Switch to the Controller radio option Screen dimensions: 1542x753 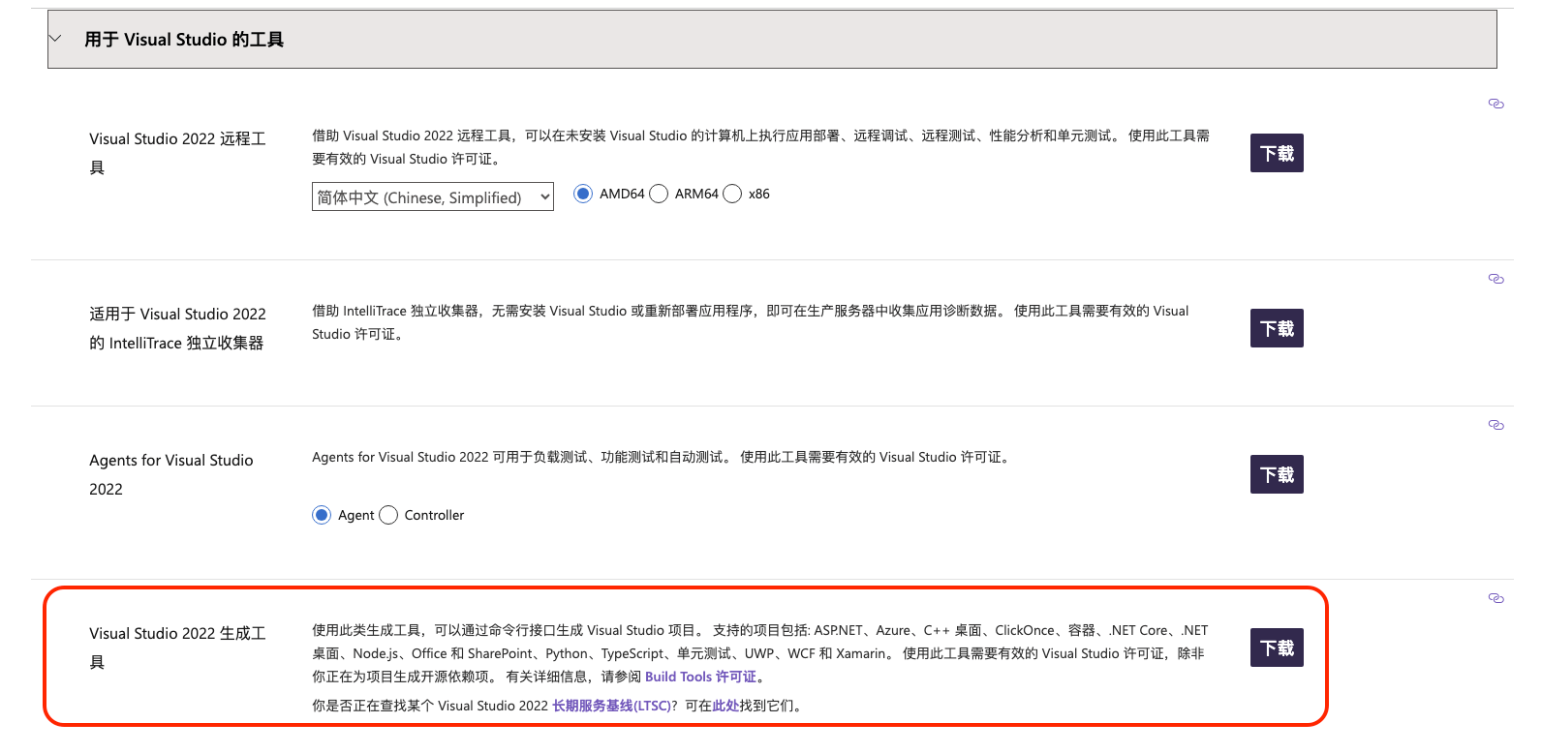coord(388,515)
